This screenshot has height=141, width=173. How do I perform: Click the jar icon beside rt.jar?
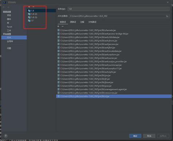coord(58,96)
